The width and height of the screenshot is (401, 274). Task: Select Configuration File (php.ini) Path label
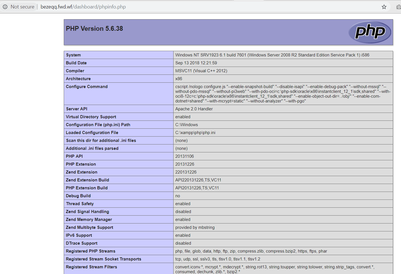(98, 125)
